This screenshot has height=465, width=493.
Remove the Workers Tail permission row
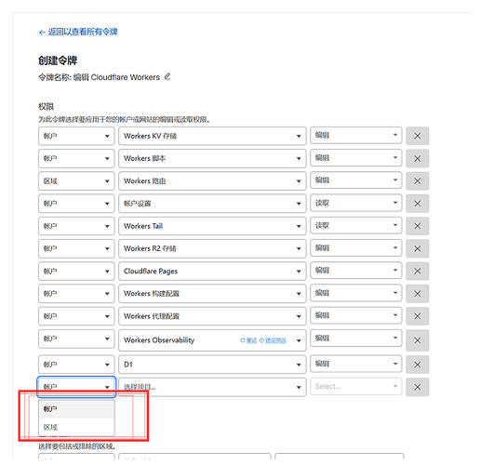tap(418, 226)
